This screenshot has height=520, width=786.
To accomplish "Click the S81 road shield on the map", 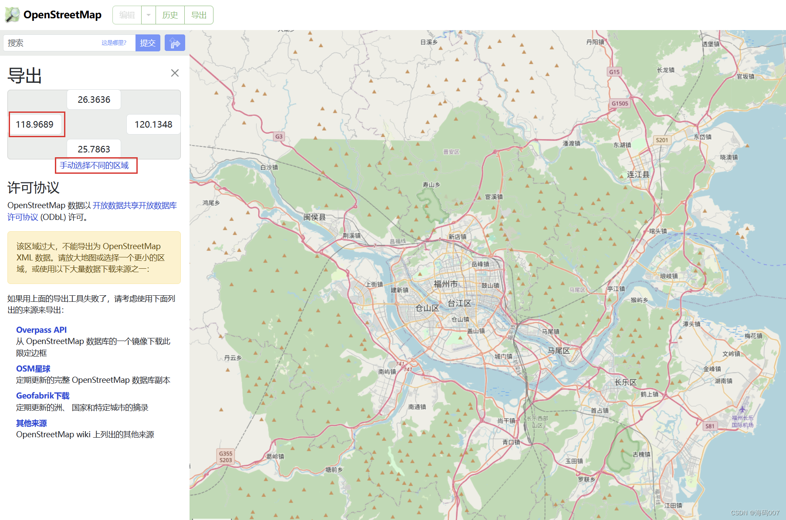I will 710,426.
